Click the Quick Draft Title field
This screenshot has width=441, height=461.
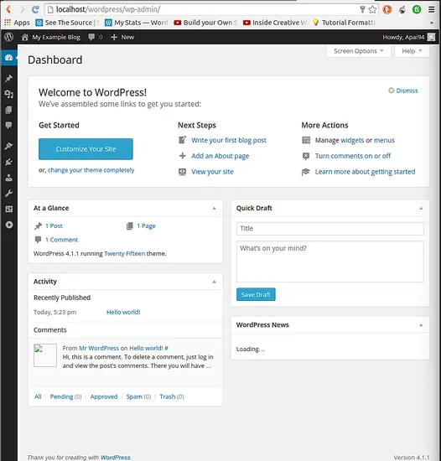point(330,229)
